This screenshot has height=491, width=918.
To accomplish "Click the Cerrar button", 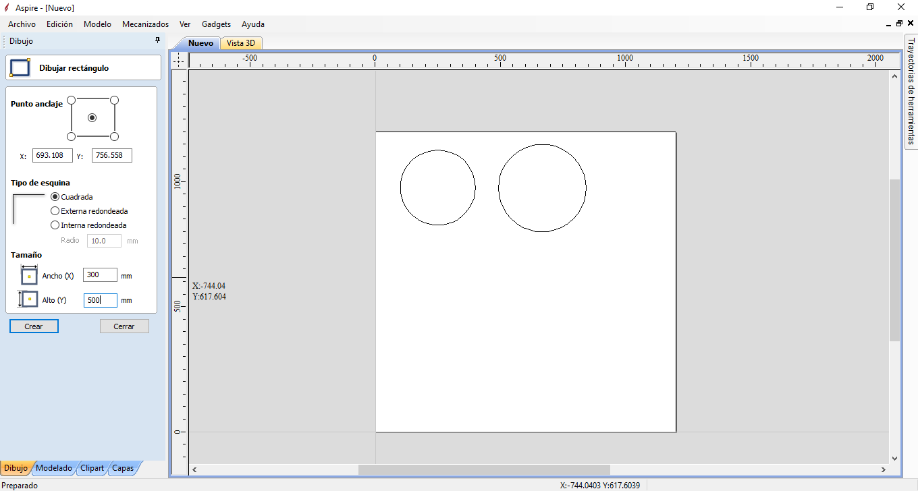I will [124, 326].
